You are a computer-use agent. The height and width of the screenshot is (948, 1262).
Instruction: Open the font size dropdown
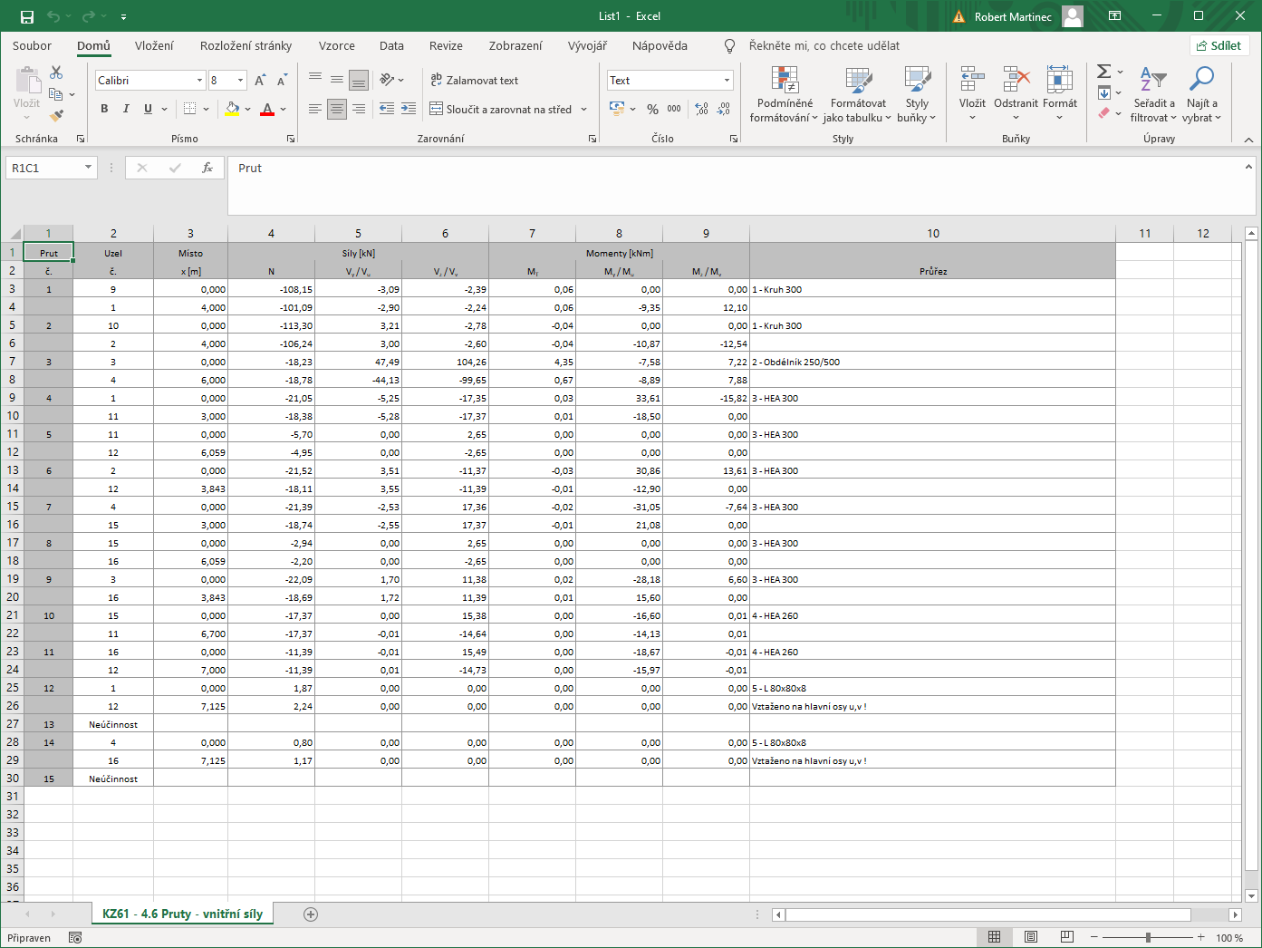point(240,81)
